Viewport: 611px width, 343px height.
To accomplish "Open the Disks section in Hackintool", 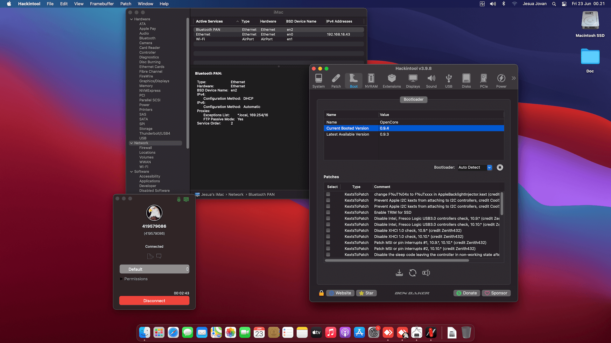I will (x=466, y=81).
